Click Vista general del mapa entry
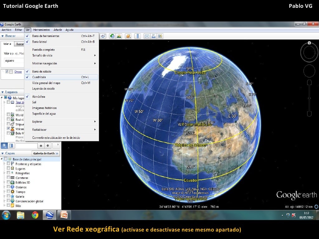This screenshot has width=319, height=239. (x=61, y=83)
